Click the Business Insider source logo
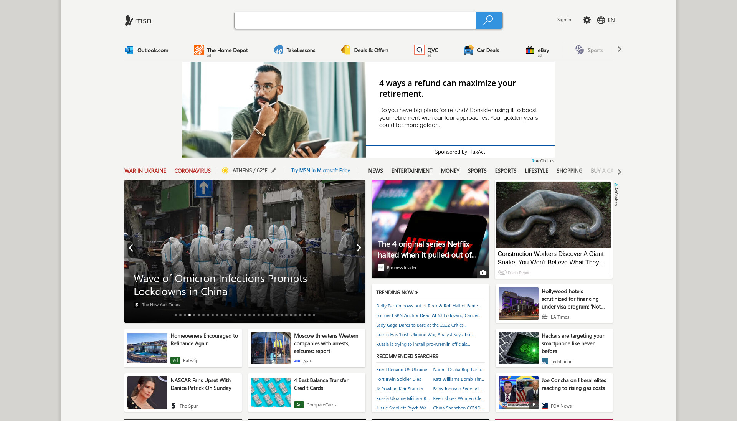Screen dimensions: 737x421 381,267
